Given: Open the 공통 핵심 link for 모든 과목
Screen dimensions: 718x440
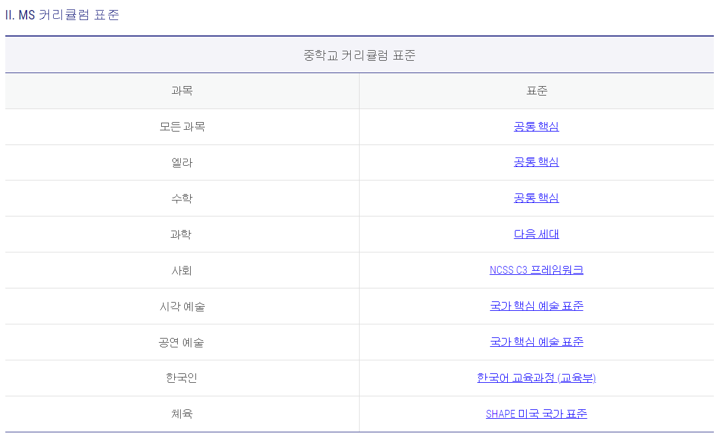Looking at the screenshot, I should point(536,126).
